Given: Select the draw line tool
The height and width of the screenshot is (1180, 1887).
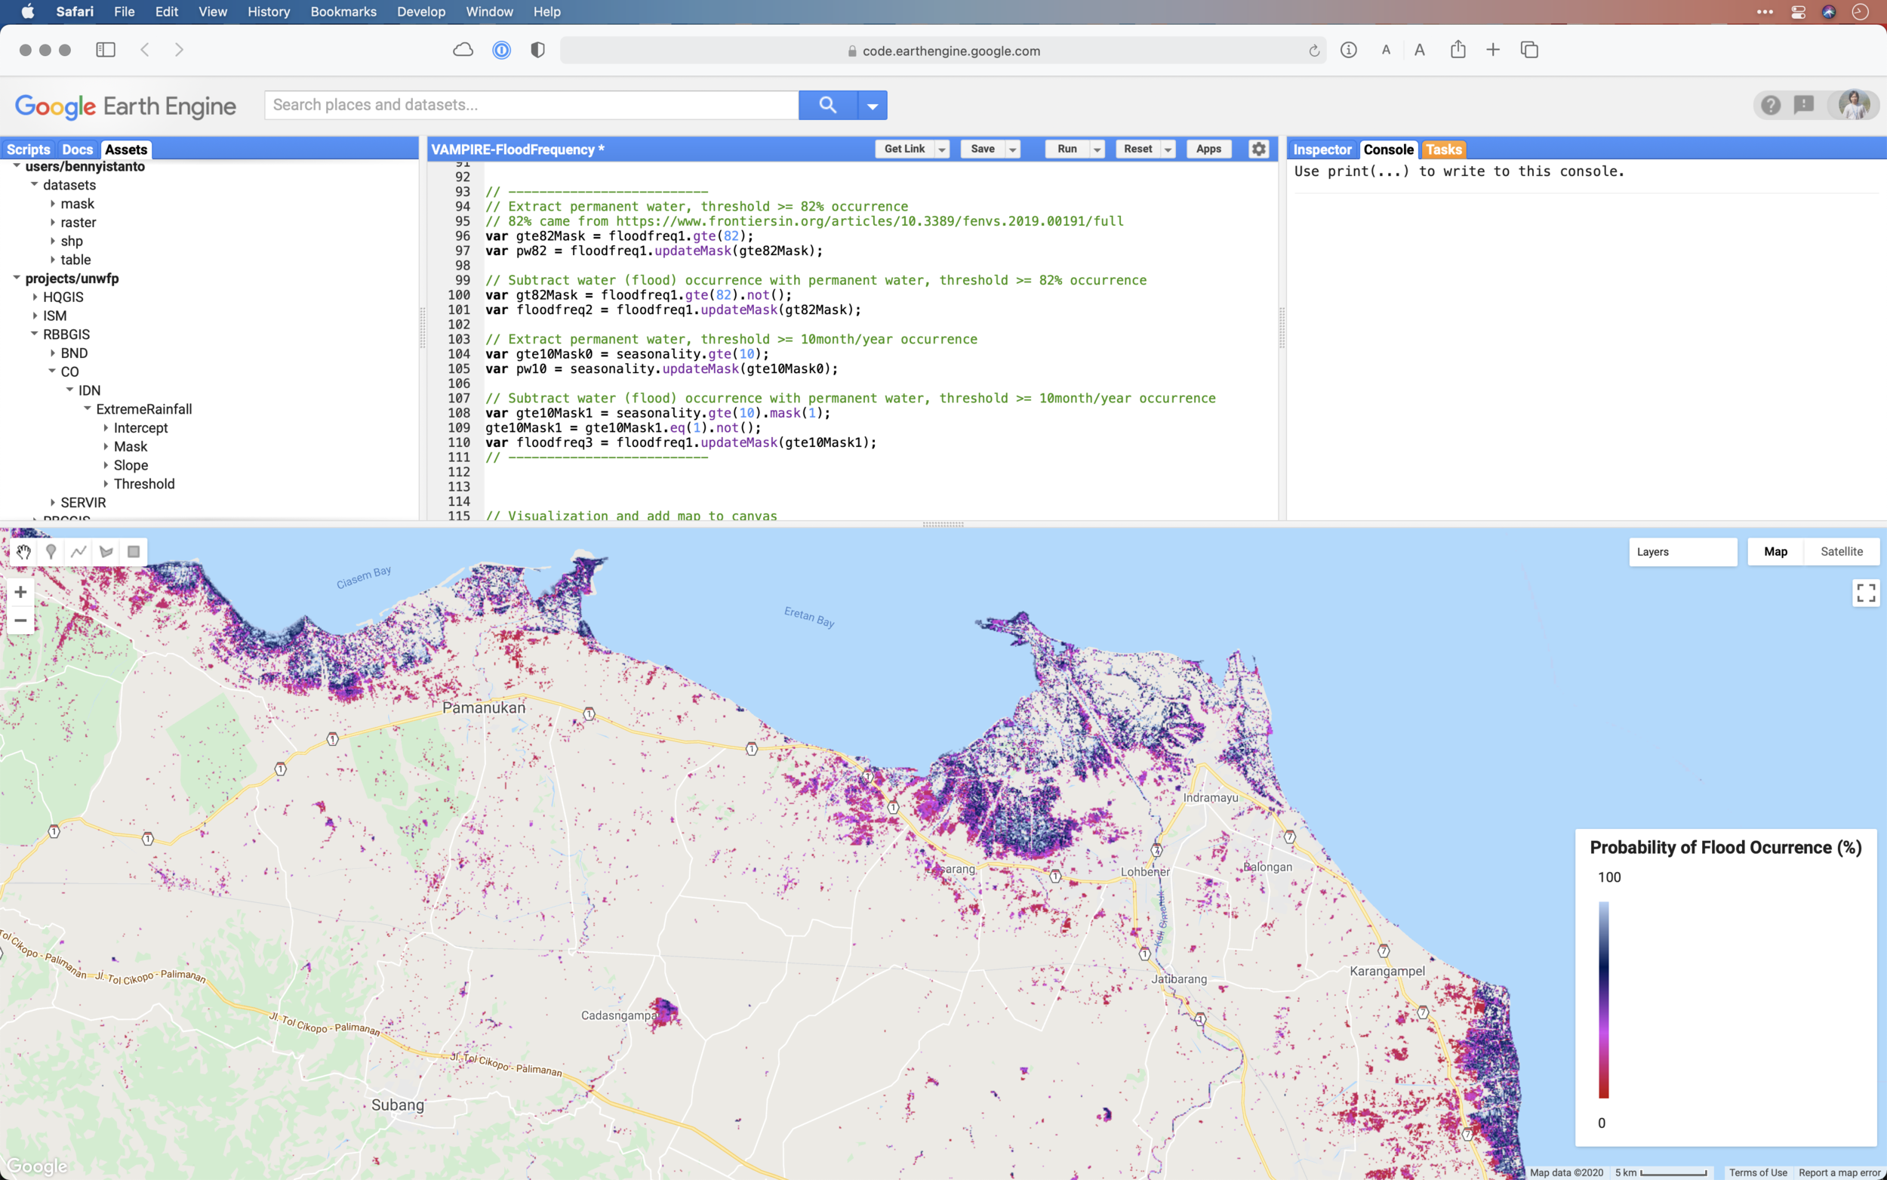Looking at the screenshot, I should (78, 552).
